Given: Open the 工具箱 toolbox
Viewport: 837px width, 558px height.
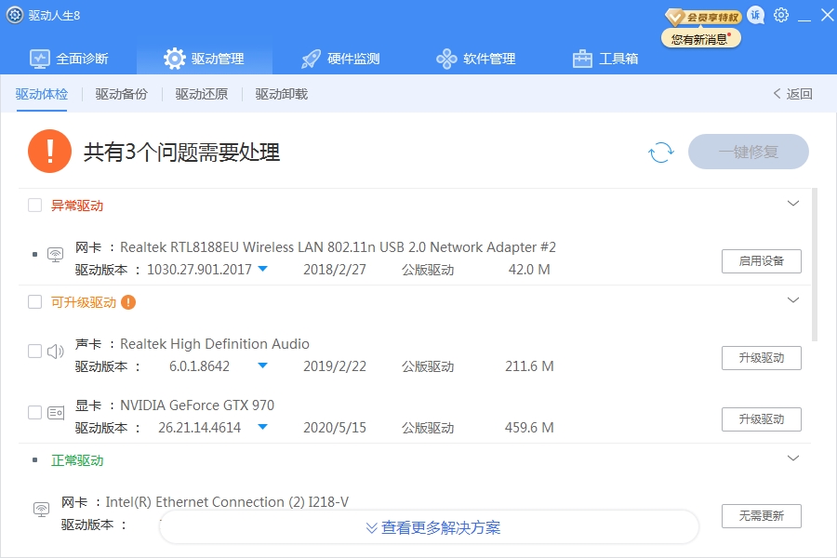Looking at the screenshot, I should 604,57.
